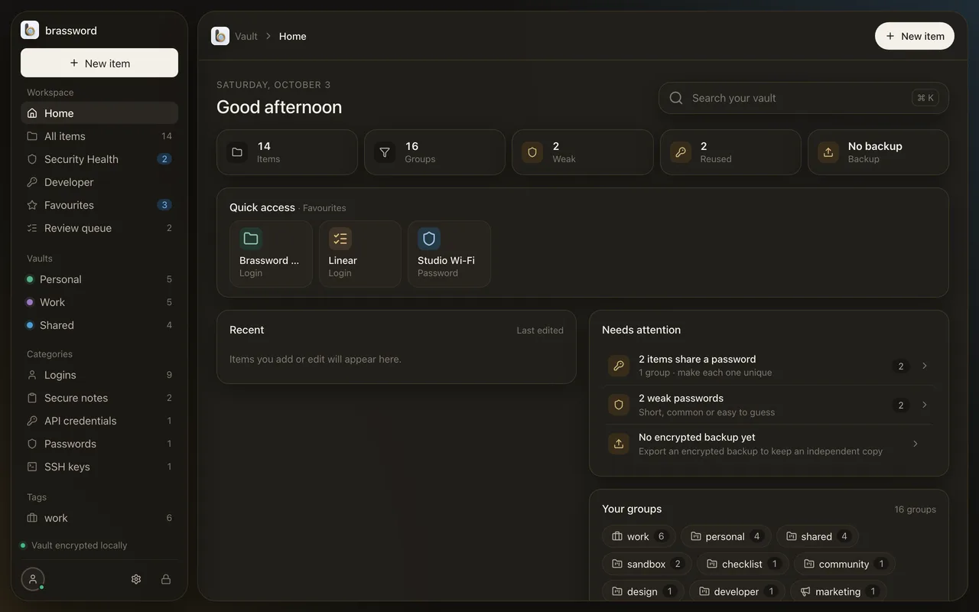Click the key icon on Reused stat
The height and width of the screenshot is (612, 979).
coord(681,152)
